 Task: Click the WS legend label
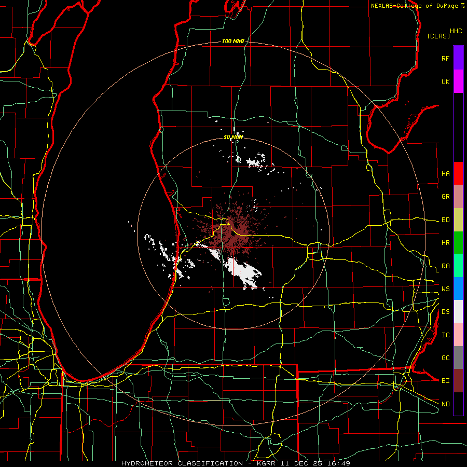tap(445, 289)
